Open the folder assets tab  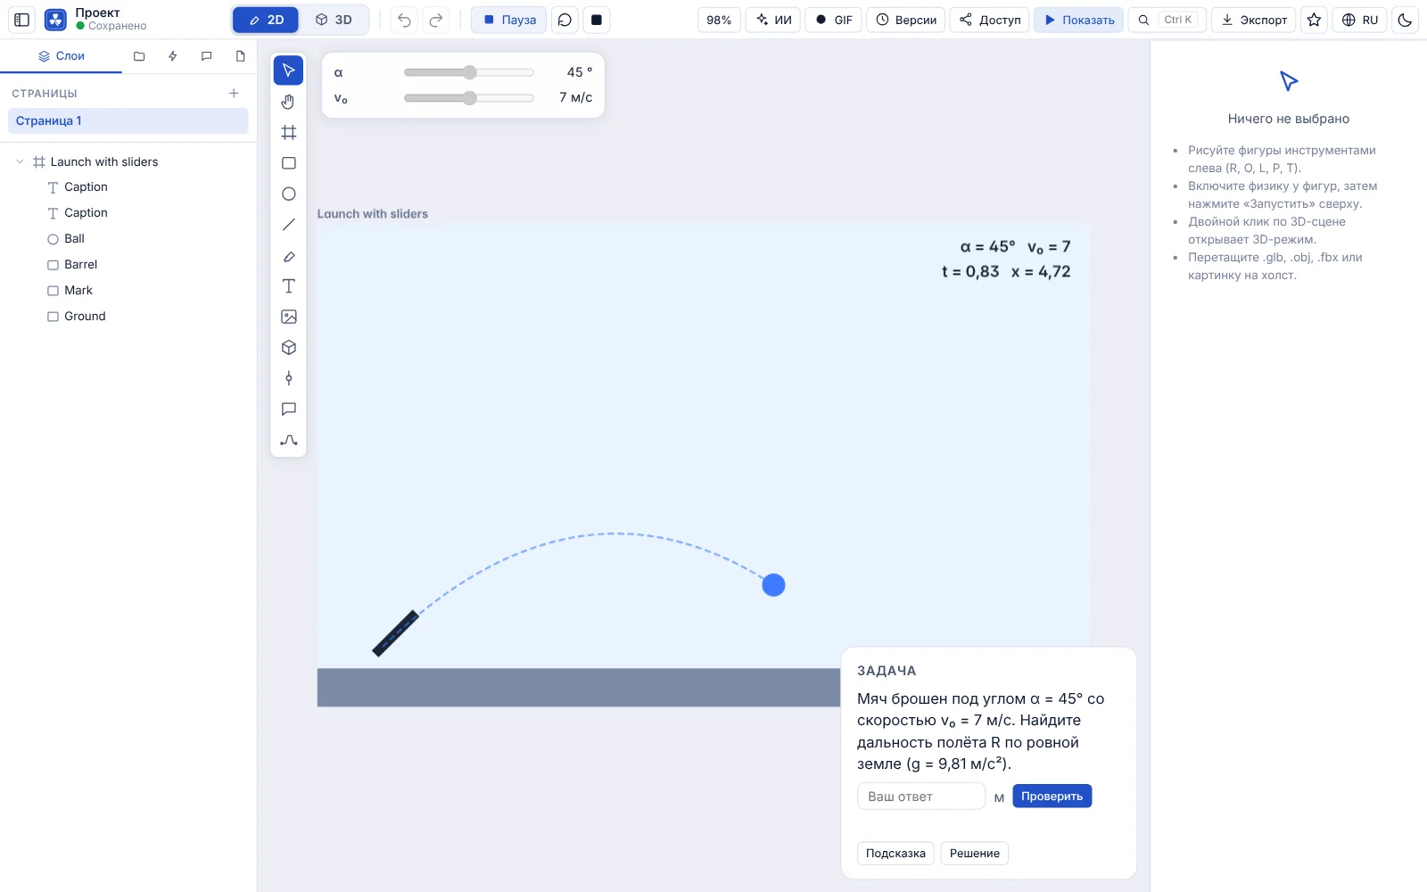[139, 56]
